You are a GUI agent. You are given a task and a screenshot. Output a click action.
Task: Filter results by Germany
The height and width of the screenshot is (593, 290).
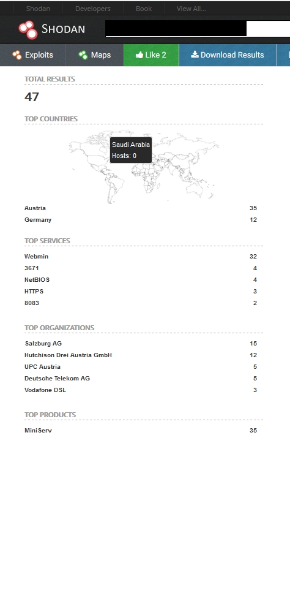[38, 220]
